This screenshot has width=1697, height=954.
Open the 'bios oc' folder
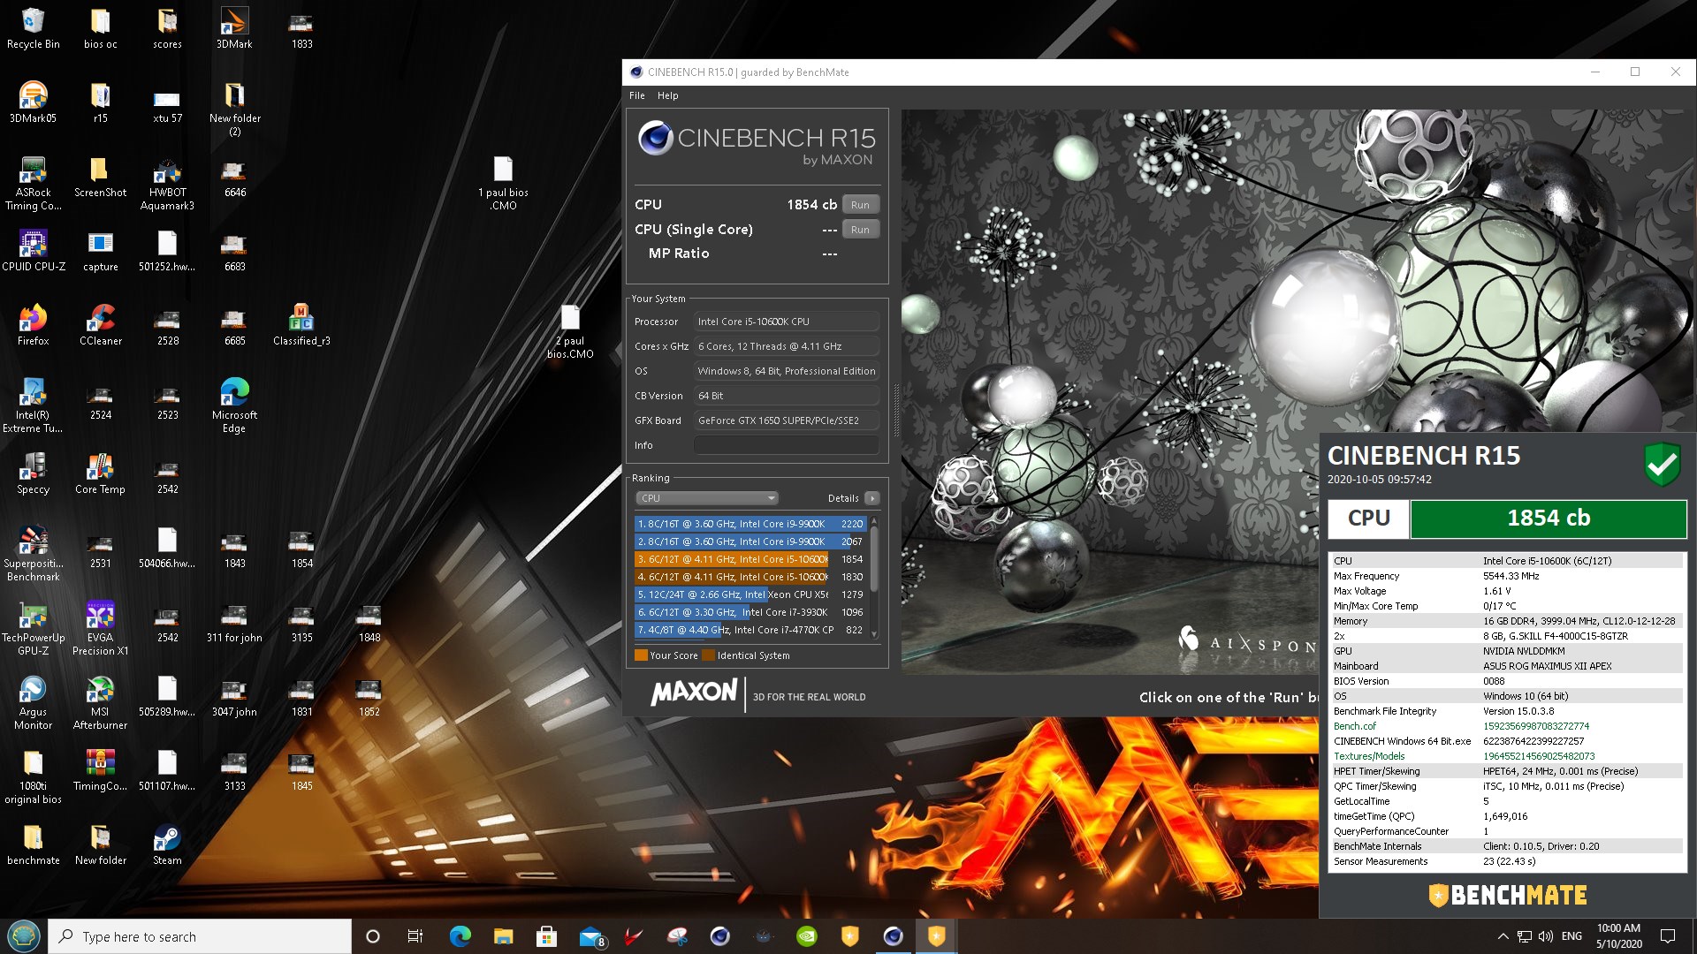point(100,28)
